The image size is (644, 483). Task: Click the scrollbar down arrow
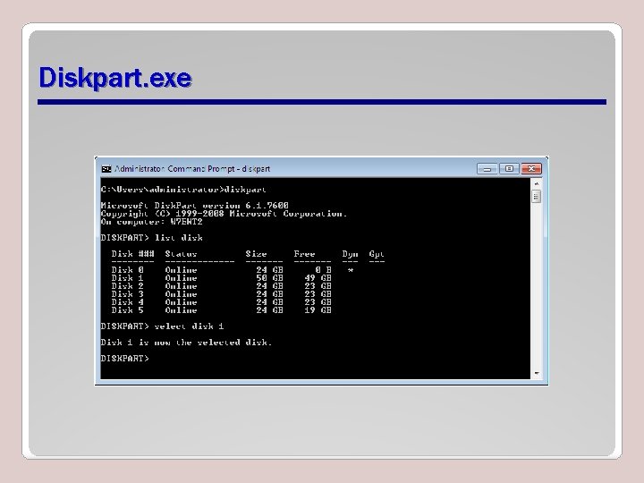536,373
